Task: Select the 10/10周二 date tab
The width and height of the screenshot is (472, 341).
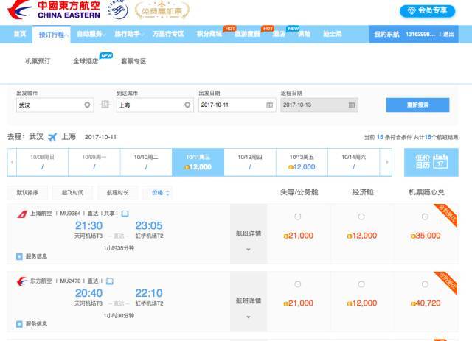Action: pyautogui.click(x=146, y=162)
